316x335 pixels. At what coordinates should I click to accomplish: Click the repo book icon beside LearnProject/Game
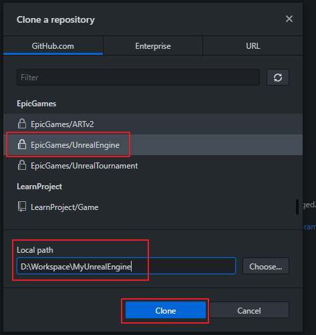[22, 207]
